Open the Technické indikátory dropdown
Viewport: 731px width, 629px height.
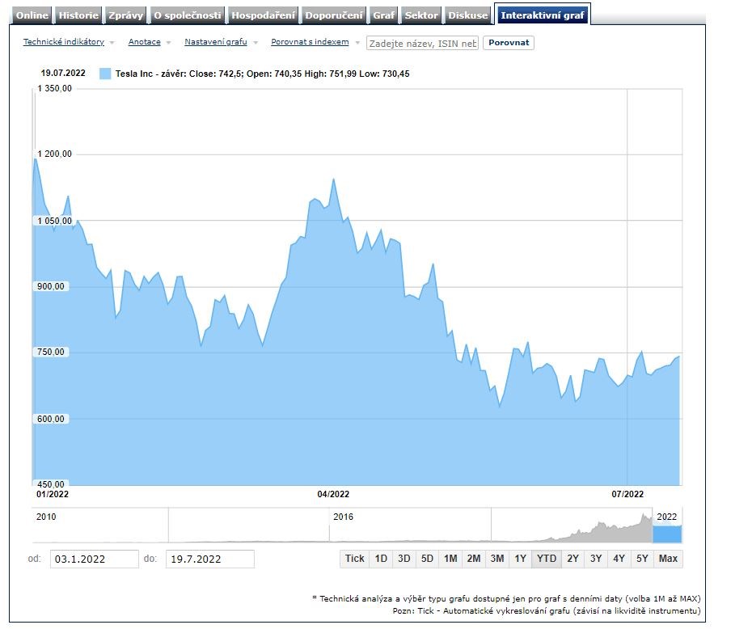pos(63,42)
